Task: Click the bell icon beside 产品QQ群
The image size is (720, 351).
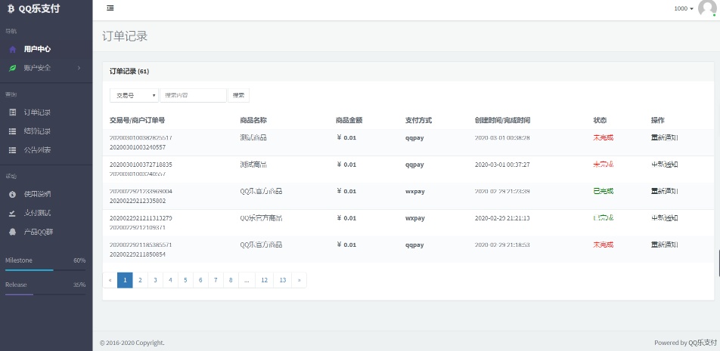Action: click(x=12, y=232)
